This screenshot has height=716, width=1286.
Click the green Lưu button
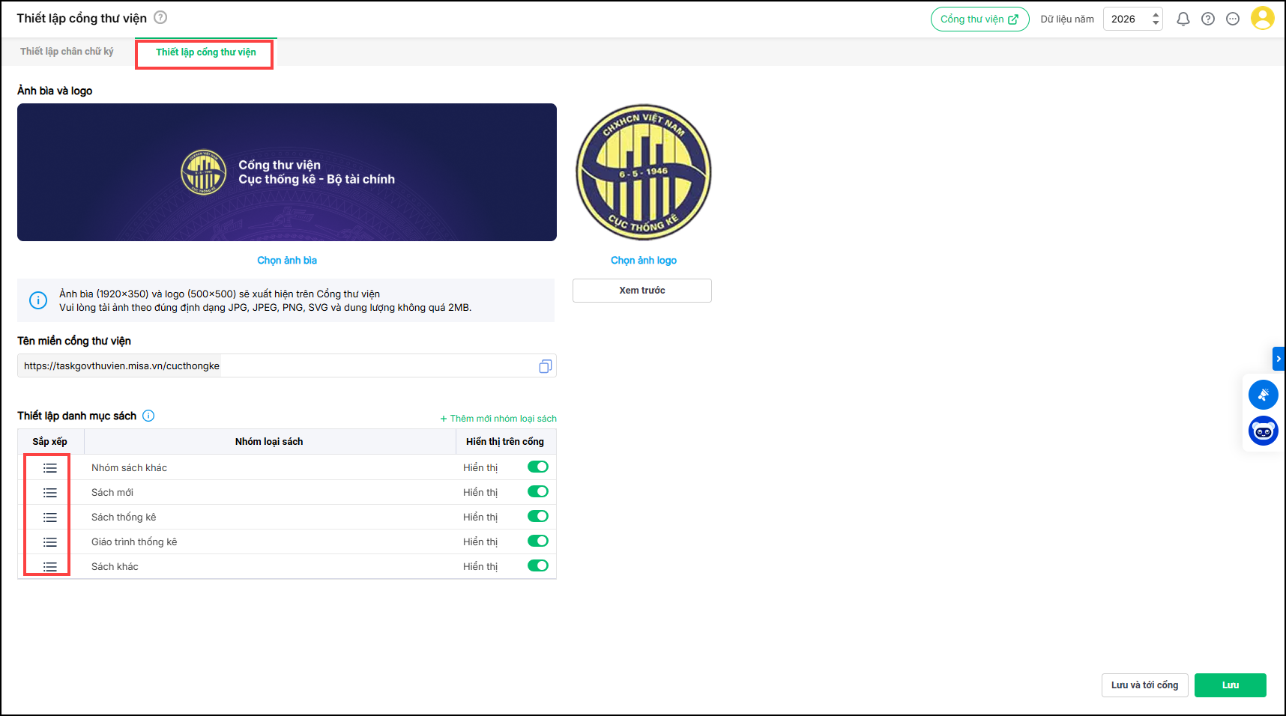point(1231,685)
